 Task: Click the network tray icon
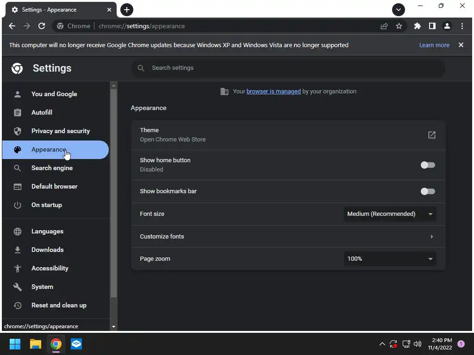[x=406, y=344]
